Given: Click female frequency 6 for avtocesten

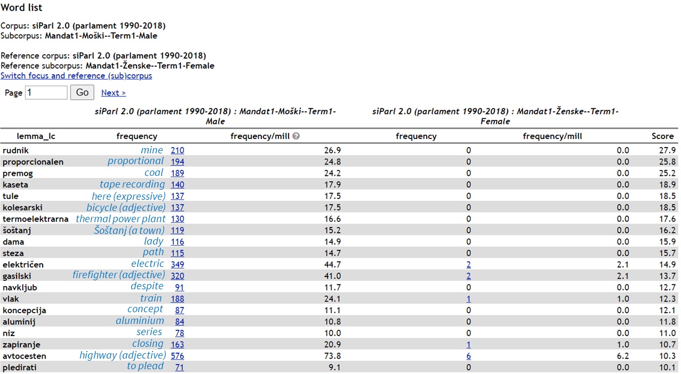Looking at the screenshot, I should (469, 356).
